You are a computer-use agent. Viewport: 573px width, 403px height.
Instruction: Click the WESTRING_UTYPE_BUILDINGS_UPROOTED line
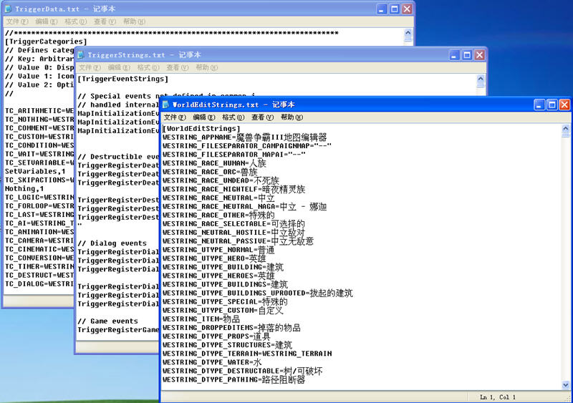pyautogui.click(x=258, y=293)
